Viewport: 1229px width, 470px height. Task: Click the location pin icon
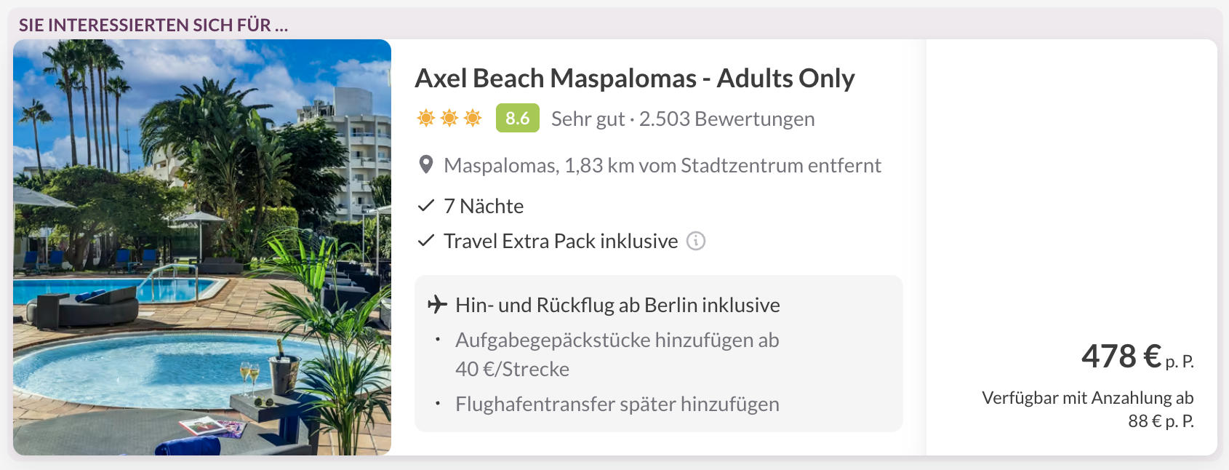(427, 165)
